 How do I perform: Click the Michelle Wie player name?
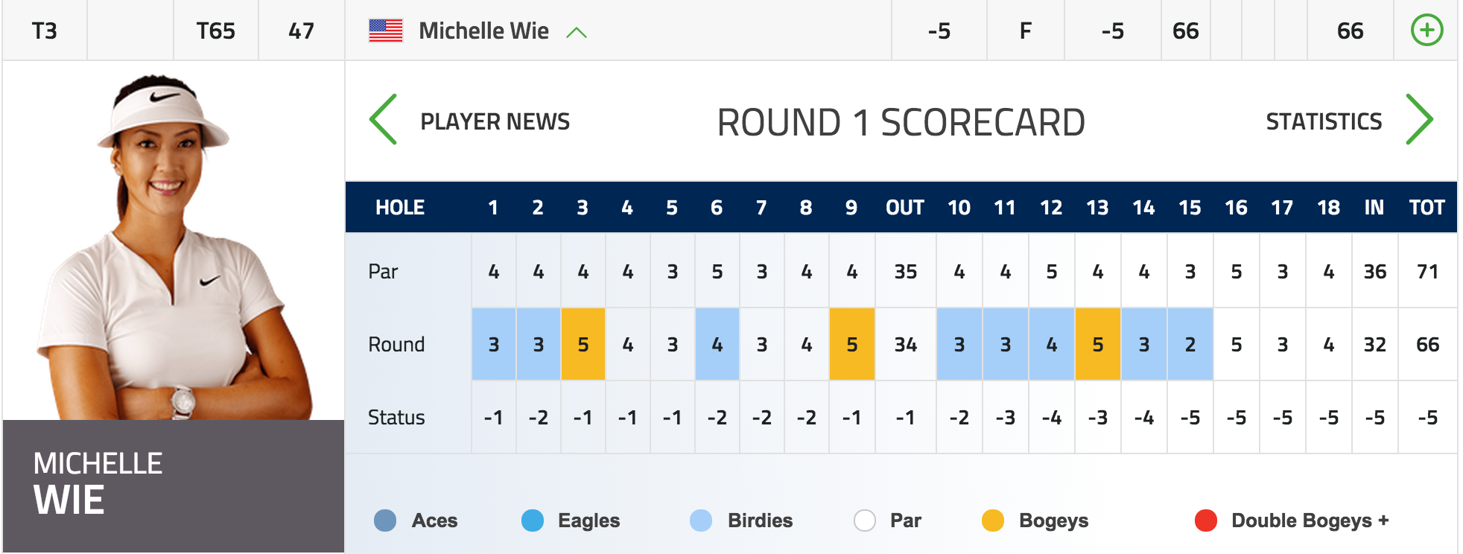(483, 31)
